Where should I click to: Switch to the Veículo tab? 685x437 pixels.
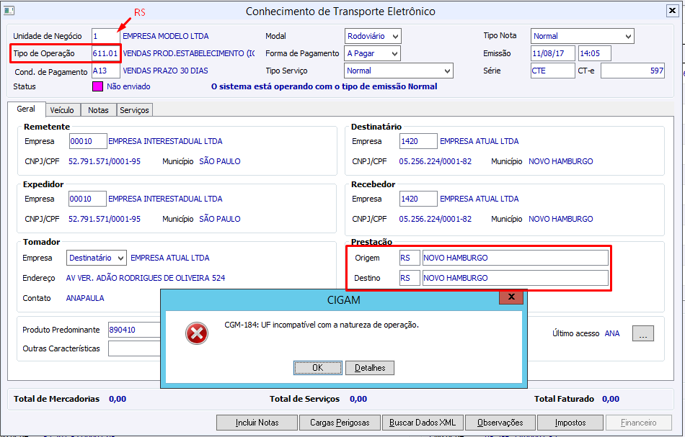62,110
